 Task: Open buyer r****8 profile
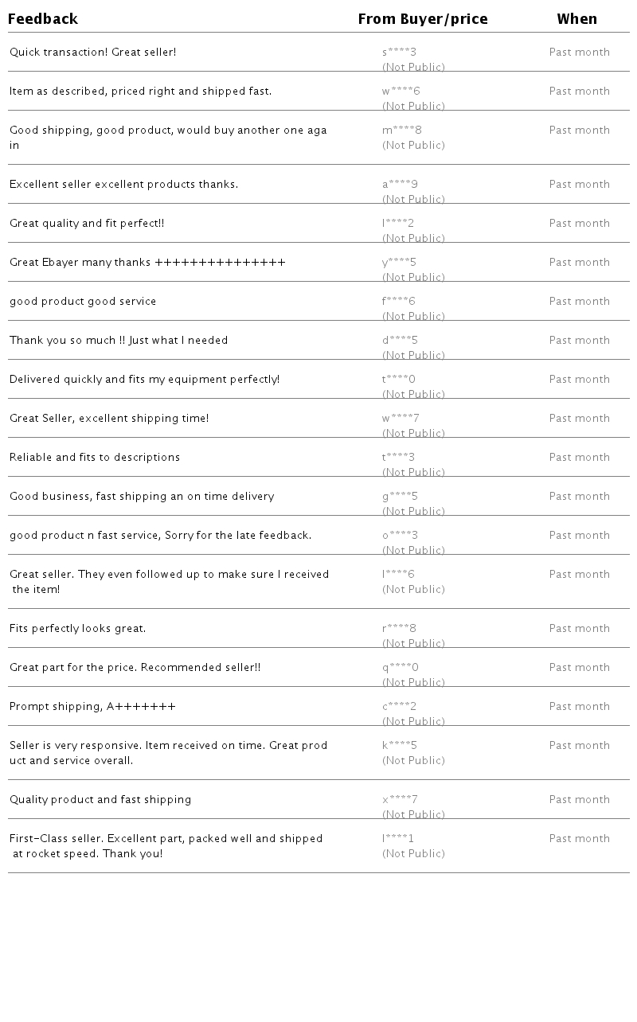399,629
